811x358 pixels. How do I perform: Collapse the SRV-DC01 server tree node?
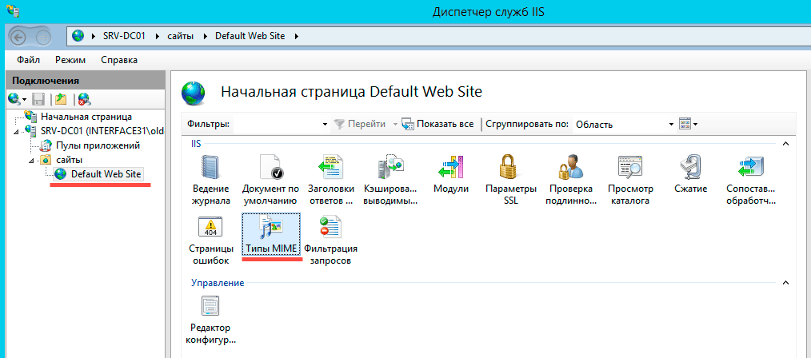[16, 132]
